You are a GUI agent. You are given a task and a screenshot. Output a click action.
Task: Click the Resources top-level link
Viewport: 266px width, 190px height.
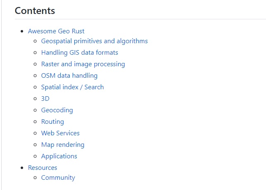[43, 168]
